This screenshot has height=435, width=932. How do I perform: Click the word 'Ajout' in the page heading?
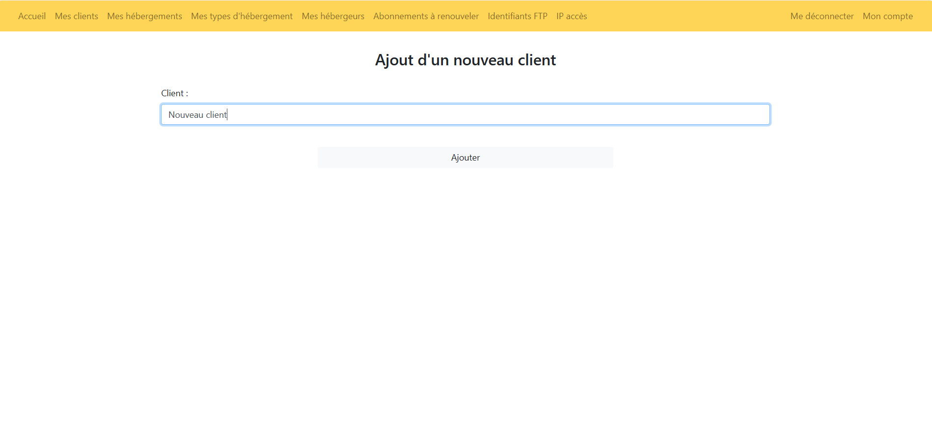394,60
